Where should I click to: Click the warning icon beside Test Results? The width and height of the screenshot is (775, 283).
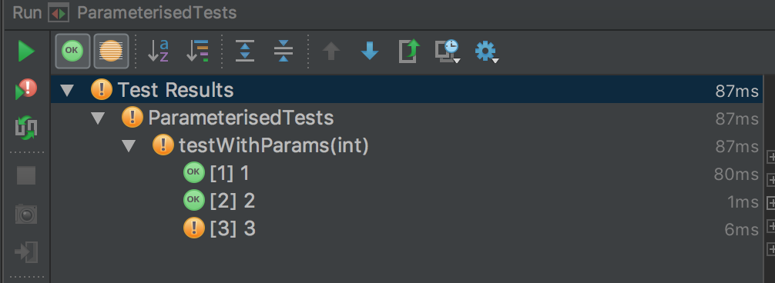point(102,90)
